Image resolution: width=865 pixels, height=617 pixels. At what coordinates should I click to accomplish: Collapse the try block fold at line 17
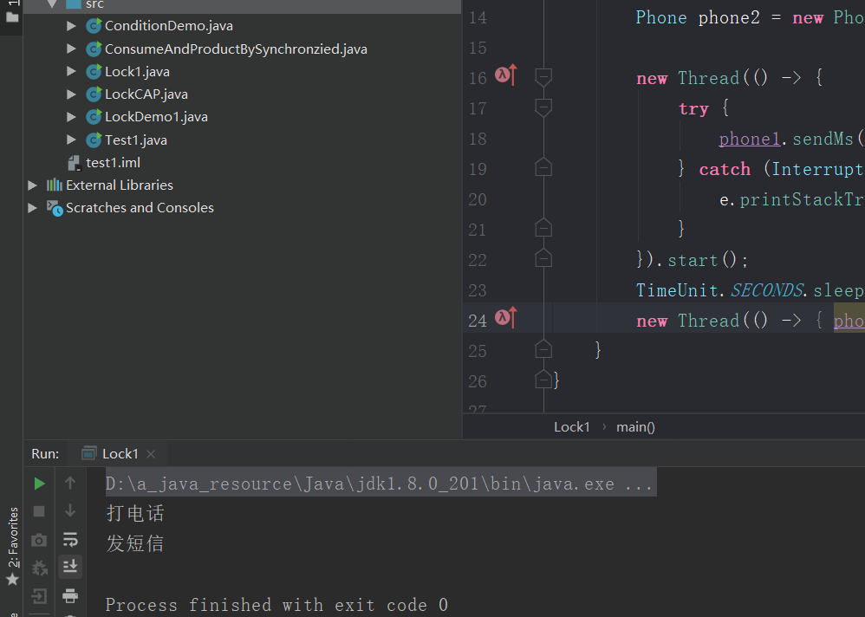(543, 107)
